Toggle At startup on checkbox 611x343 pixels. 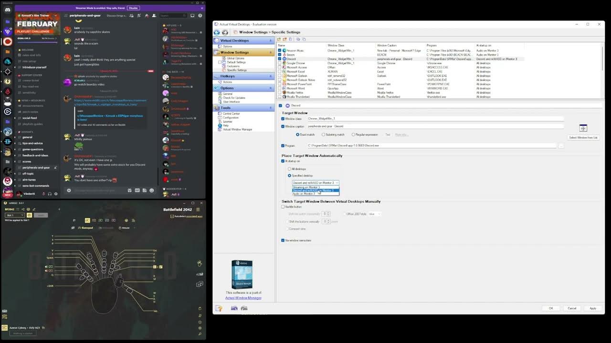click(283, 161)
